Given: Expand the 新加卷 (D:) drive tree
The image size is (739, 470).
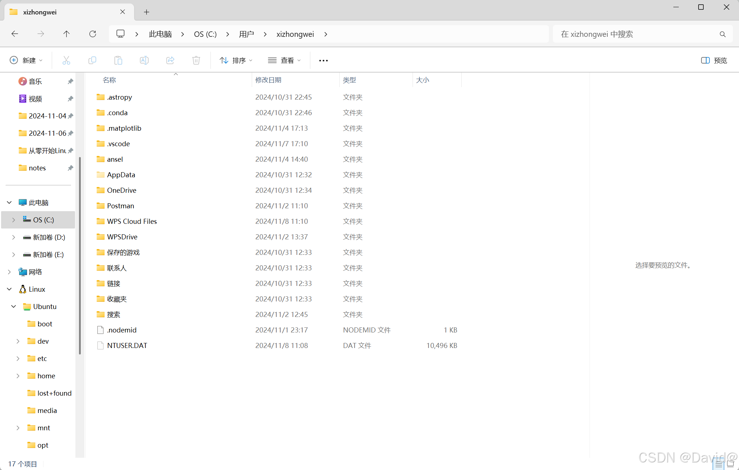Looking at the screenshot, I should (14, 237).
